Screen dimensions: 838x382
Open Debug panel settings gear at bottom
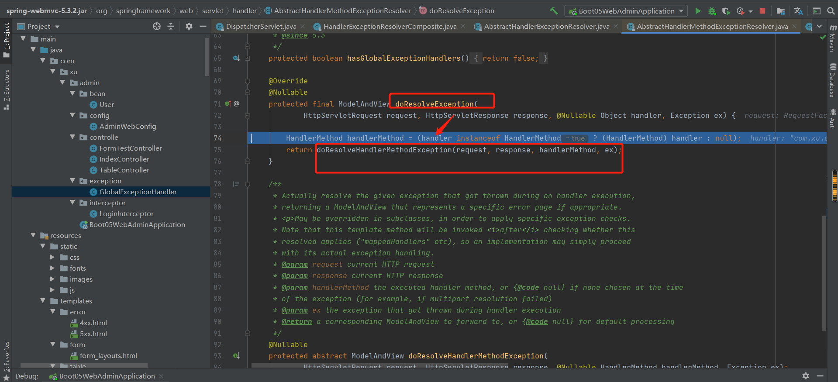pos(806,376)
